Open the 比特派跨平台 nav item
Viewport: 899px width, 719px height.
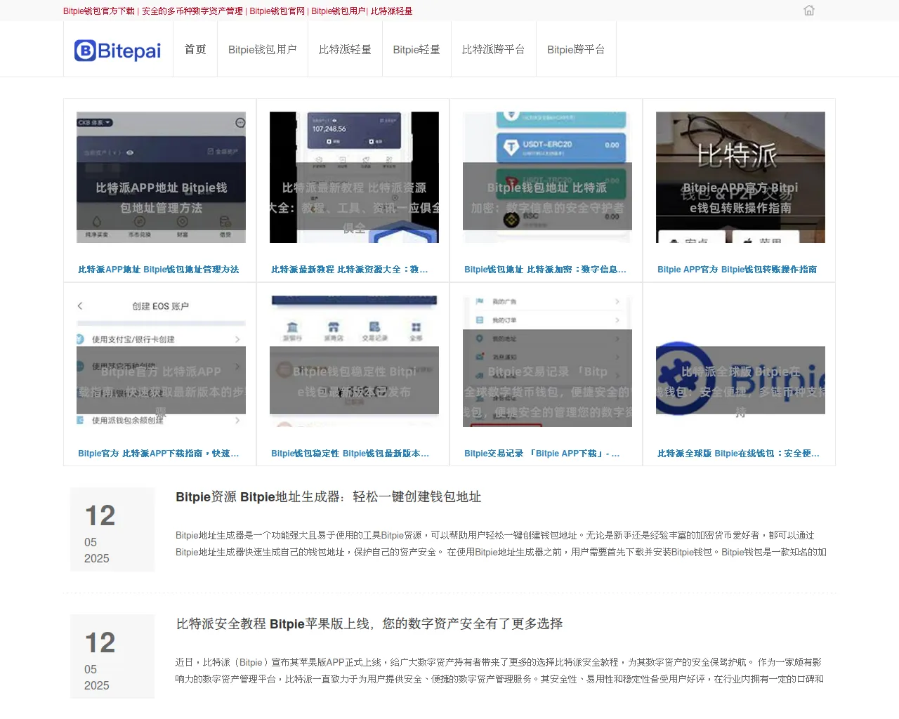point(493,49)
